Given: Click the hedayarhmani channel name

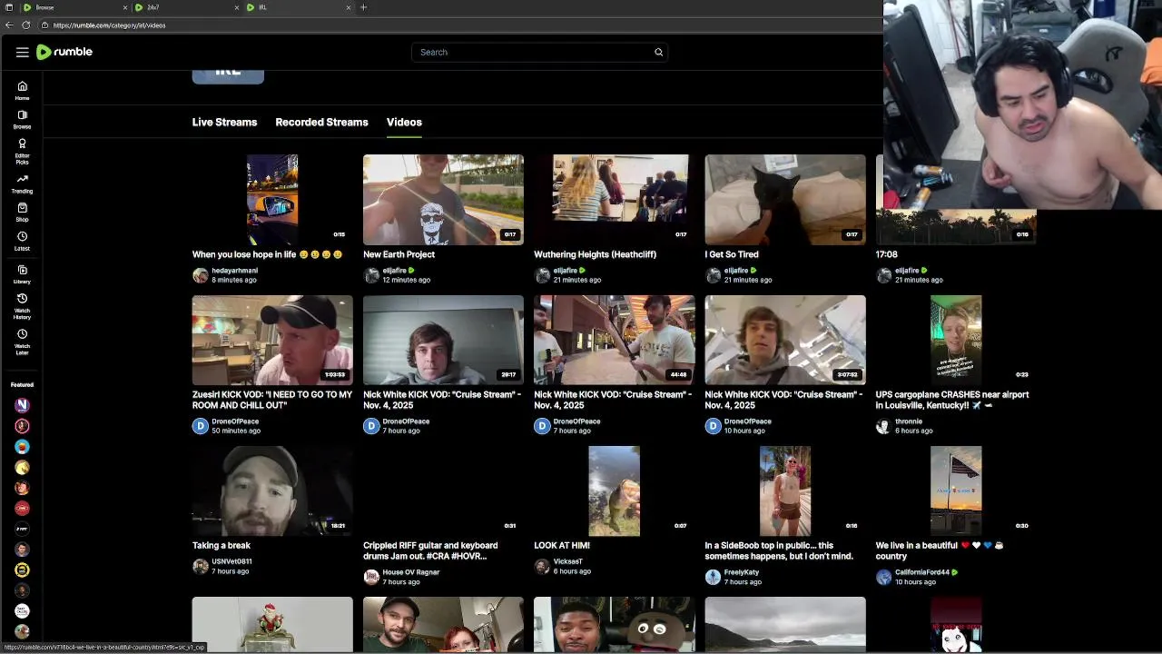Looking at the screenshot, I should point(234,271).
